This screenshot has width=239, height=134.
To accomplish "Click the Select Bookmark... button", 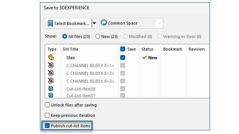I will (x=69, y=23).
